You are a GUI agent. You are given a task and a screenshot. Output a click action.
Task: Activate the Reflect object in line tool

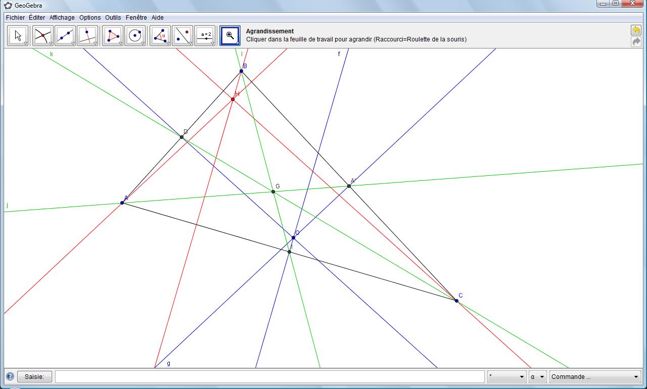click(183, 36)
